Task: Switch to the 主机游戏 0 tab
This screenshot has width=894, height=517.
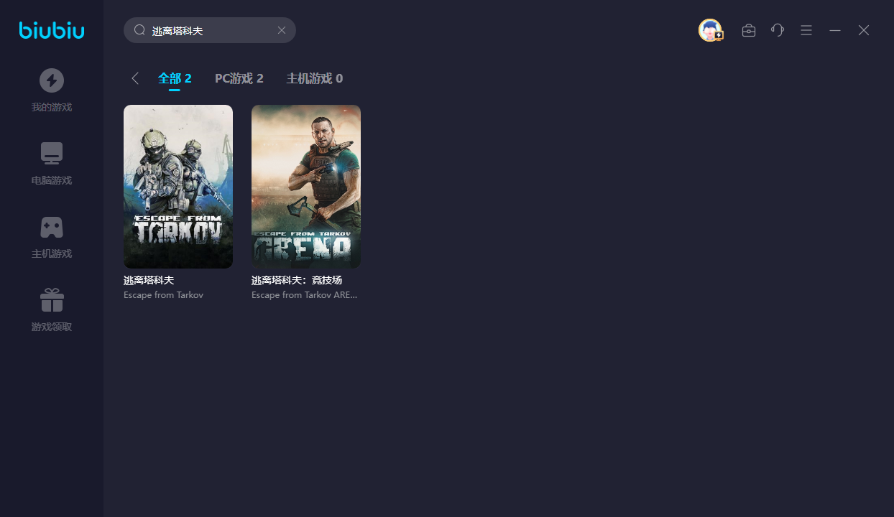Action: pos(314,78)
